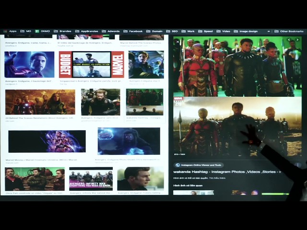This screenshot has height=230, width=307.
Task: Open the Other Bookmarks folder
Action: [x=289, y=31]
